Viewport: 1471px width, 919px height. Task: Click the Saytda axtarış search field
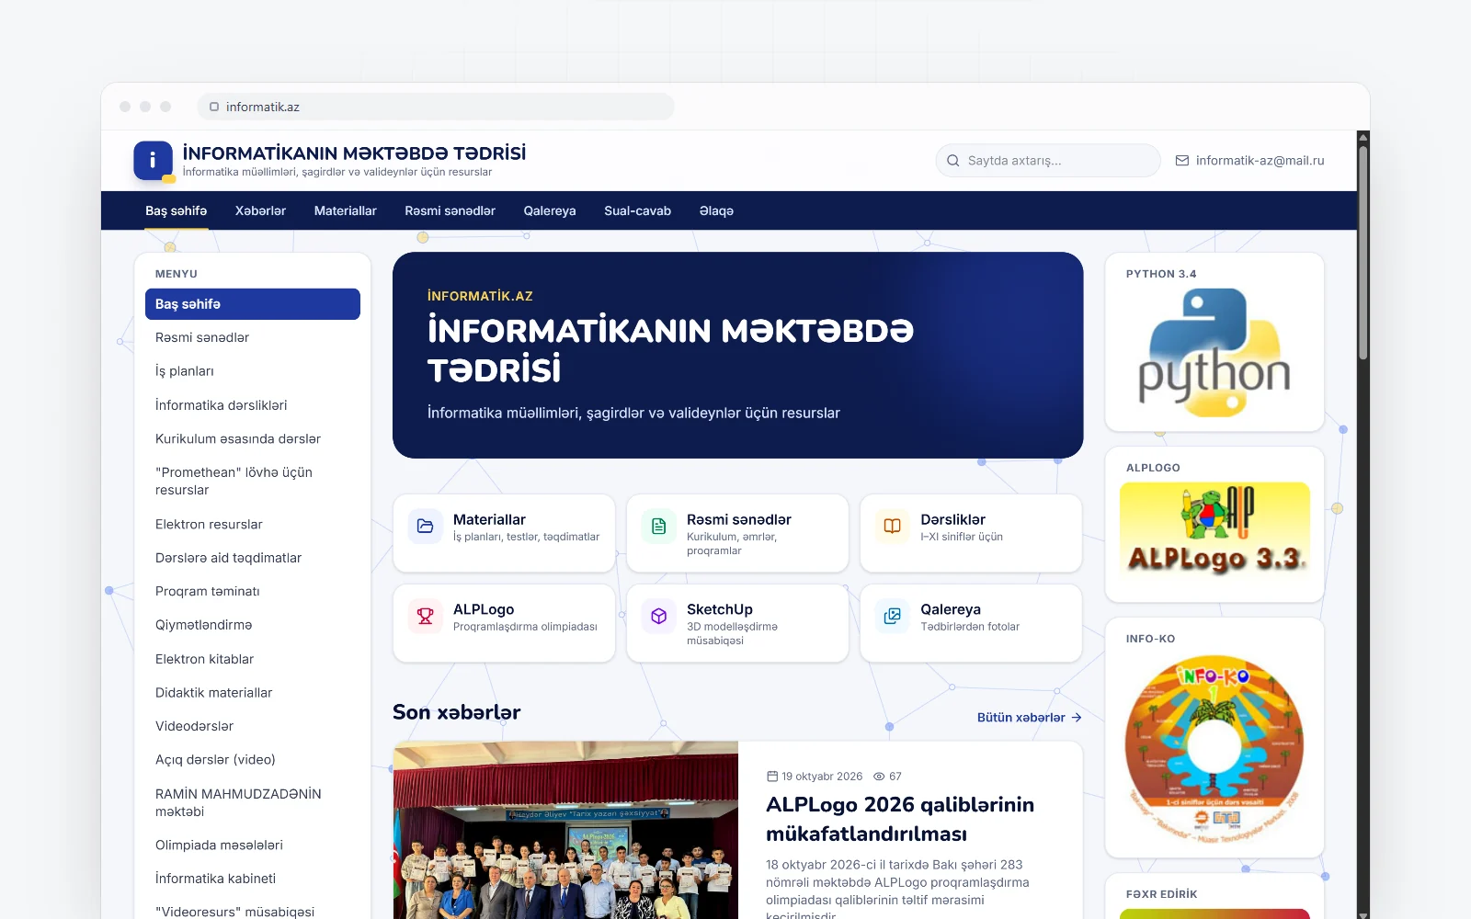point(1048,161)
